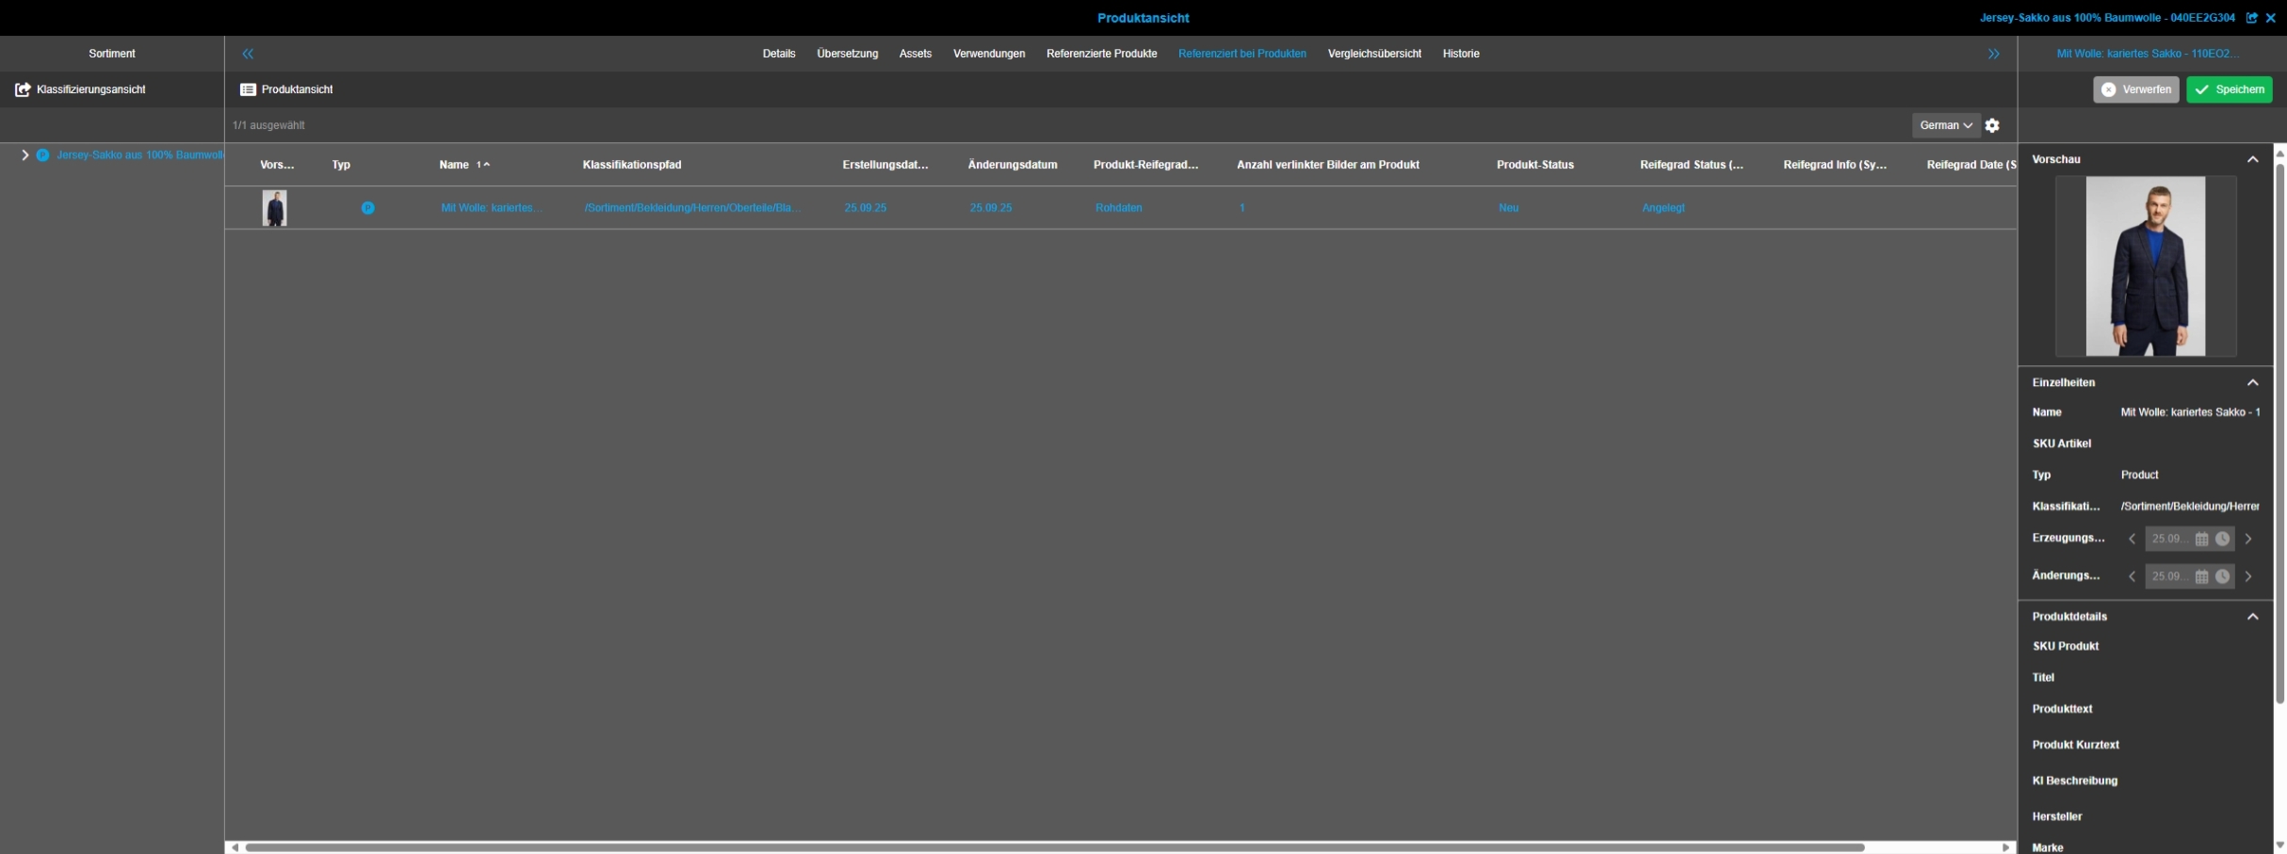Viewport: 2287px width, 854px height.
Task: Step Änderungsdatum back with left arrow
Action: pyautogui.click(x=2132, y=576)
